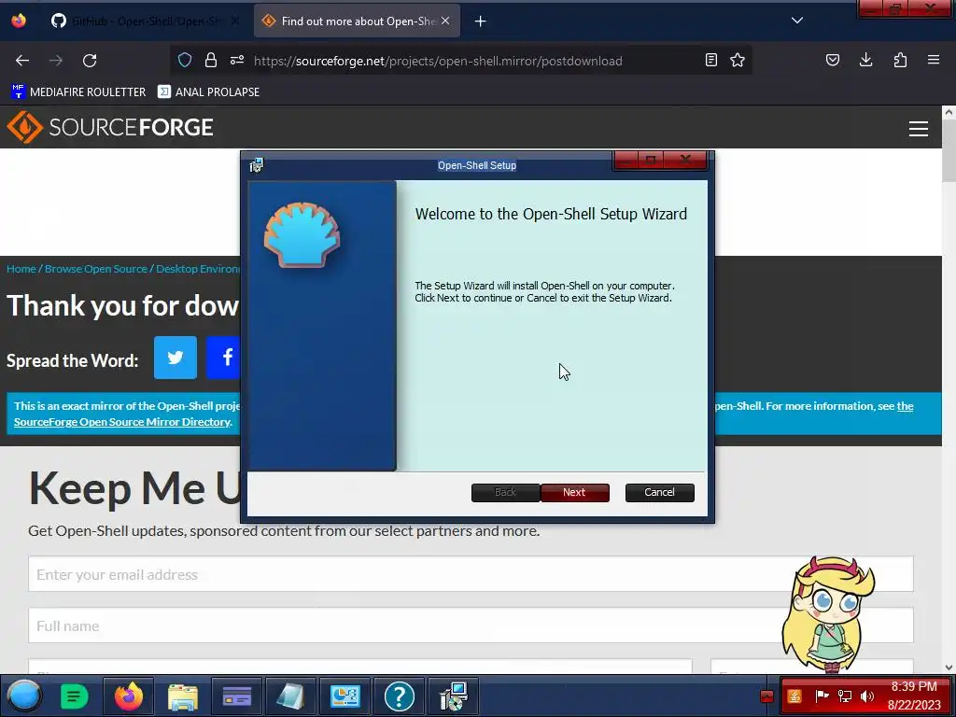
Task: Open Browse Open Source breadcrumb
Action: (x=96, y=269)
